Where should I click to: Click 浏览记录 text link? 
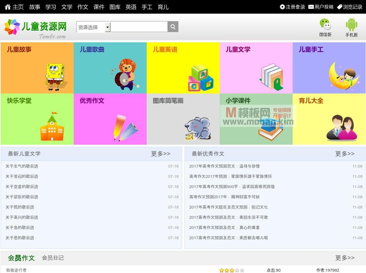click(x=353, y=7)
